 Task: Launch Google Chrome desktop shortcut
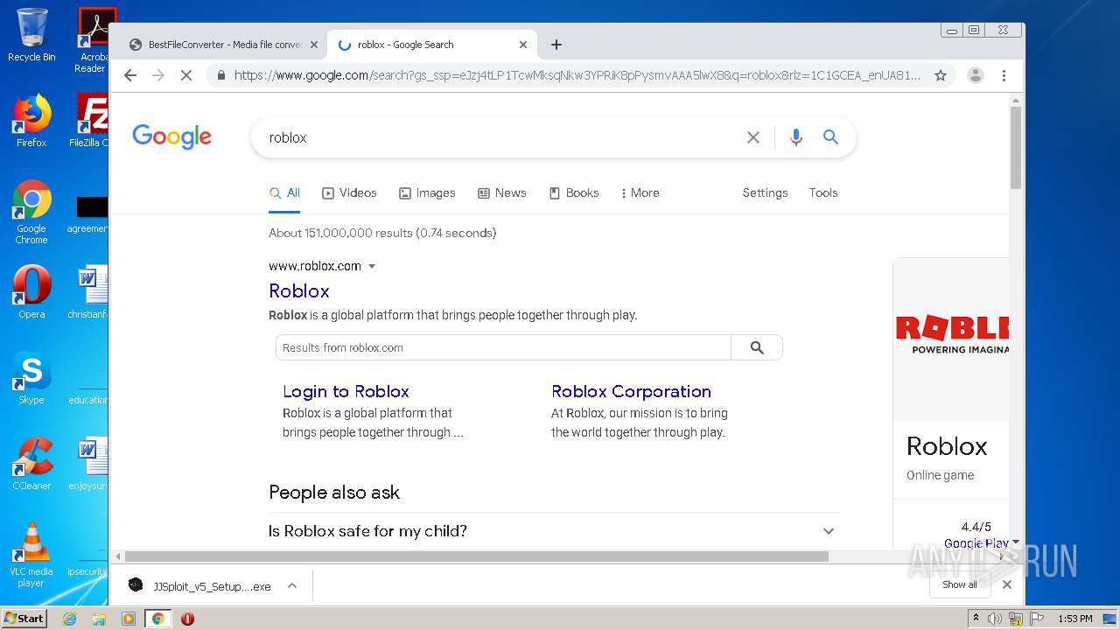click(31, 212)
